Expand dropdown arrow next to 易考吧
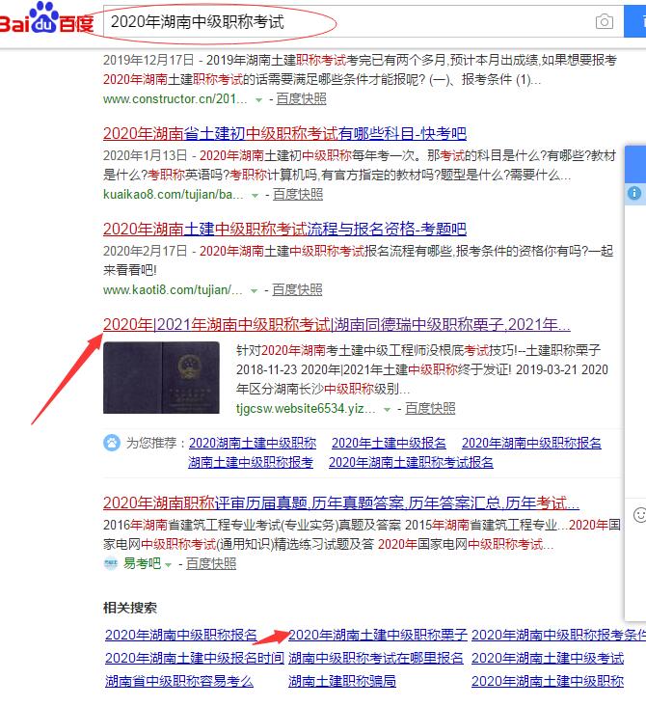This screenshot has height=706, width=646. [168, 564]
